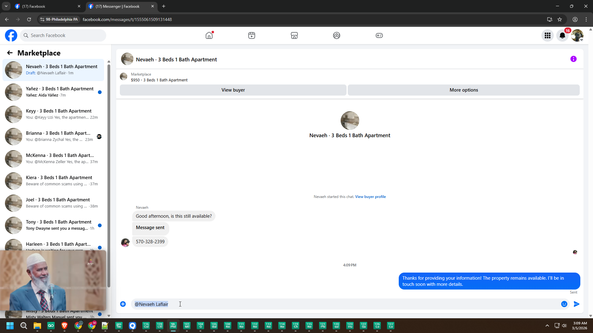
Task: Open the 98 Phil taskbar browser profile
Action: pos(173,326)
